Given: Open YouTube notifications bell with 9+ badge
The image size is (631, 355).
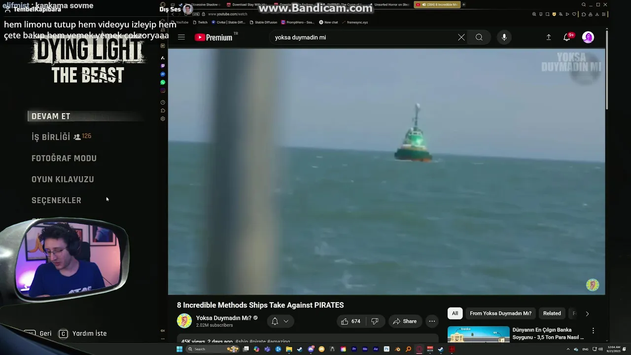Looking at the screenshot, I should 567,37.
